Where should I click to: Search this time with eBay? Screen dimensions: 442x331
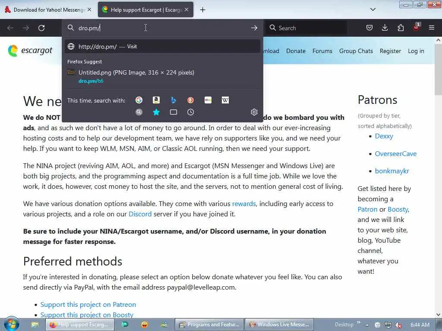pyautogui.click(x=208, y=100)
